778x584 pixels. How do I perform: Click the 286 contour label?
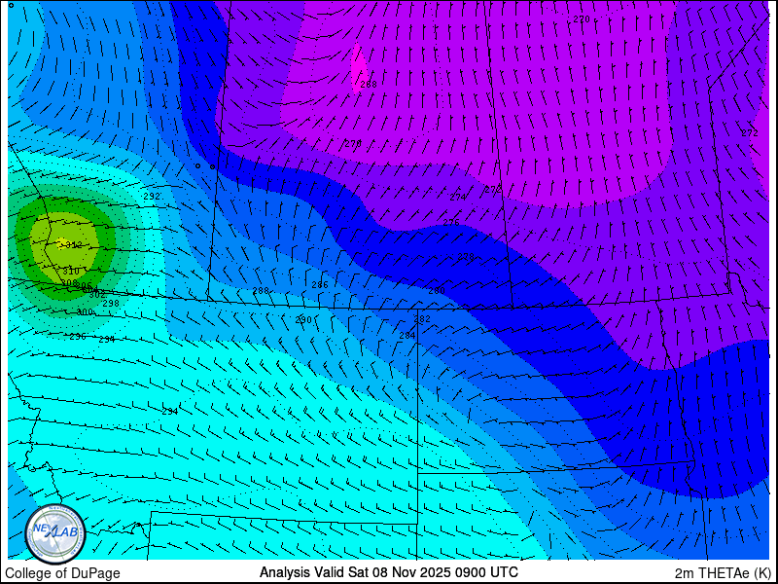(x=320, y=285)
